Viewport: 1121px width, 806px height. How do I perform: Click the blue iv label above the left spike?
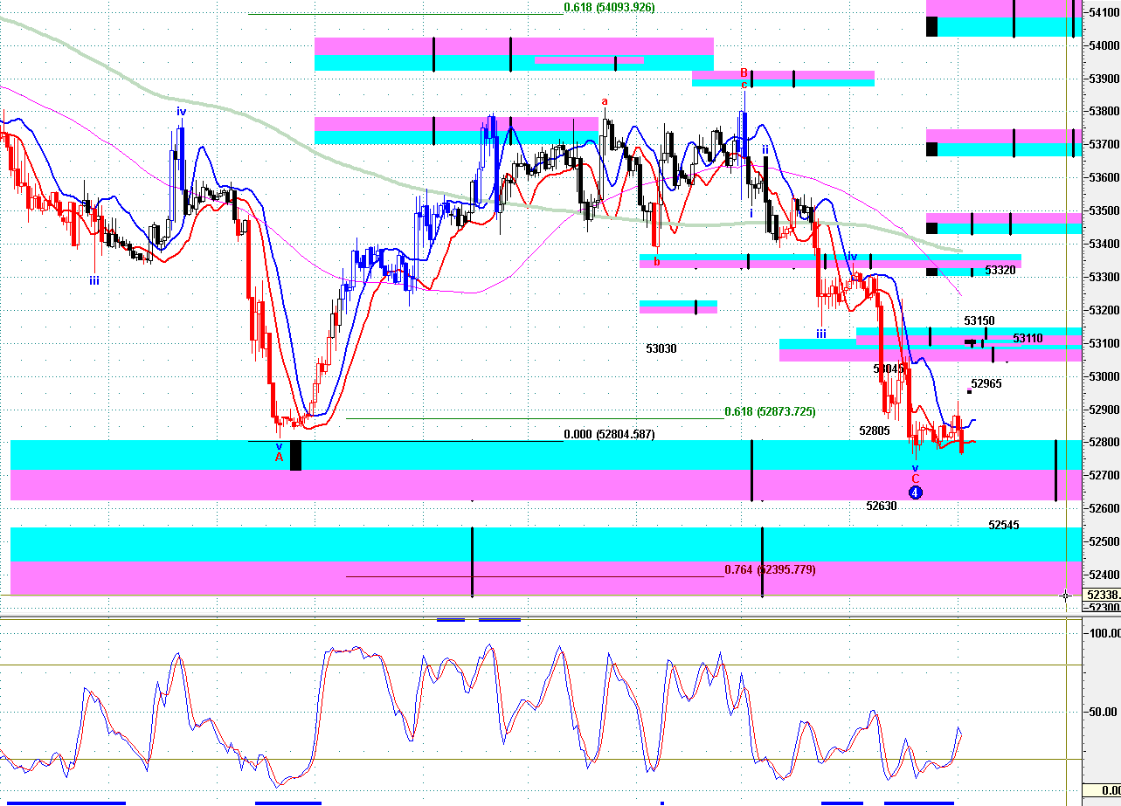(x=181, y=111)
